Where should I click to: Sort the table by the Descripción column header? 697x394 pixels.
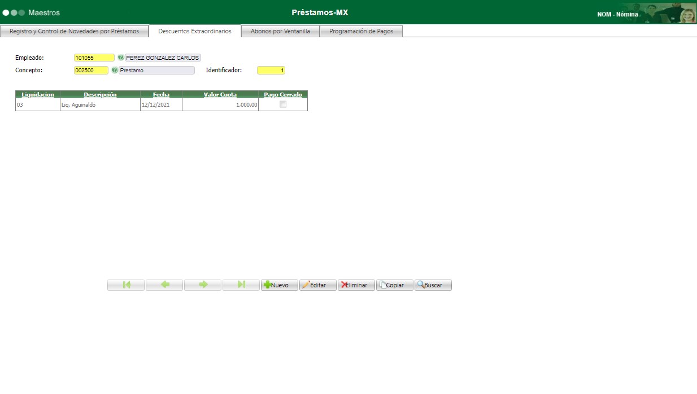pos(100,94)
